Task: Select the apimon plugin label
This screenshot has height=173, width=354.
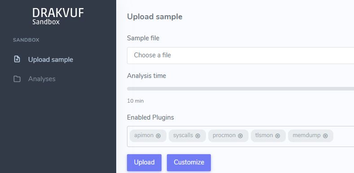Action: [144, 135]
